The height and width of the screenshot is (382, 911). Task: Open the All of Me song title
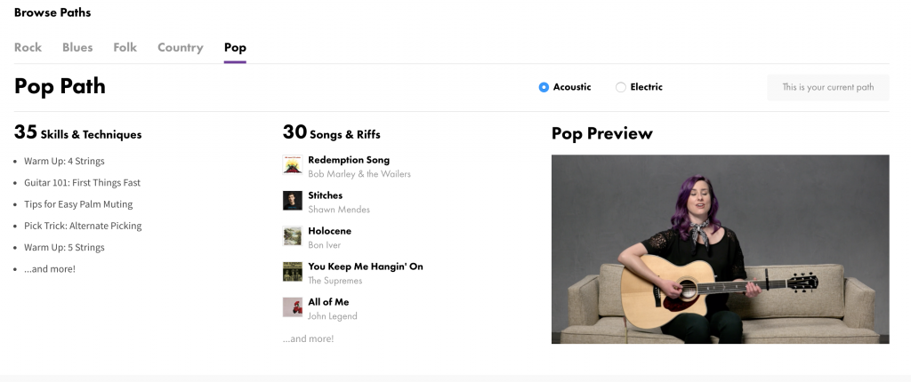[x=328, y=302]
